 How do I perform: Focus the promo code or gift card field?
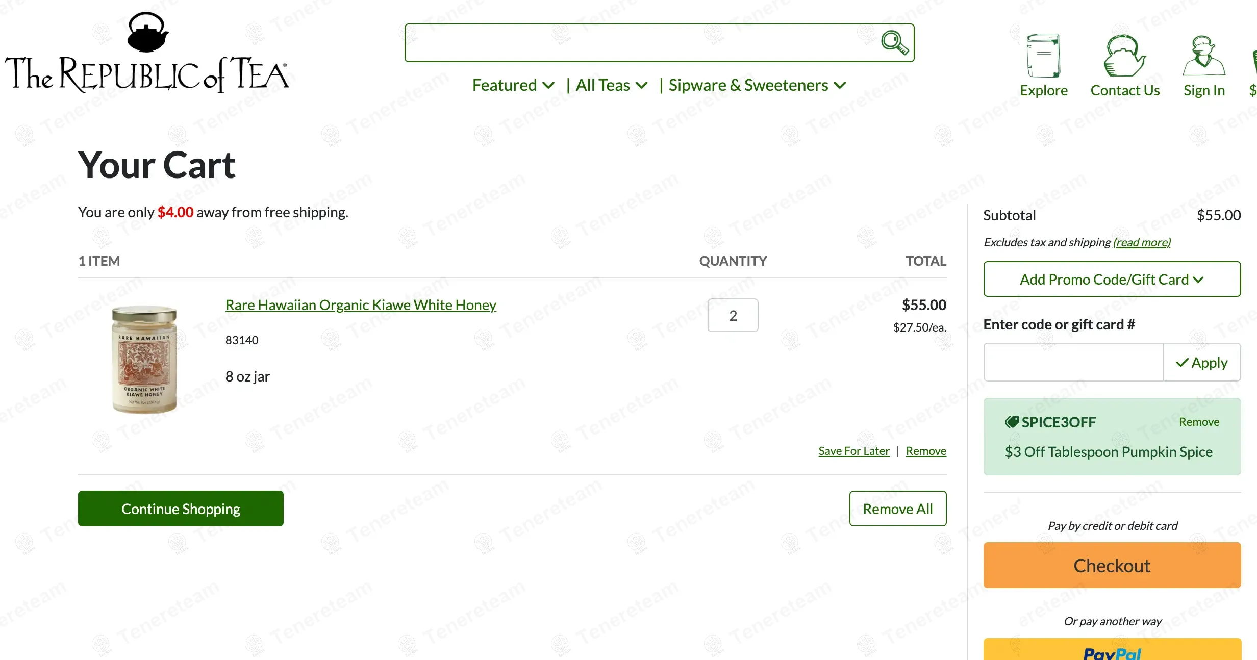point(1073,363)
